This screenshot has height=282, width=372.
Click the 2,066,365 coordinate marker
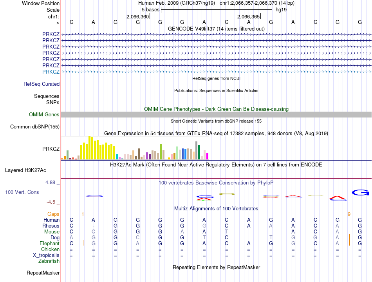coord(248,16)
